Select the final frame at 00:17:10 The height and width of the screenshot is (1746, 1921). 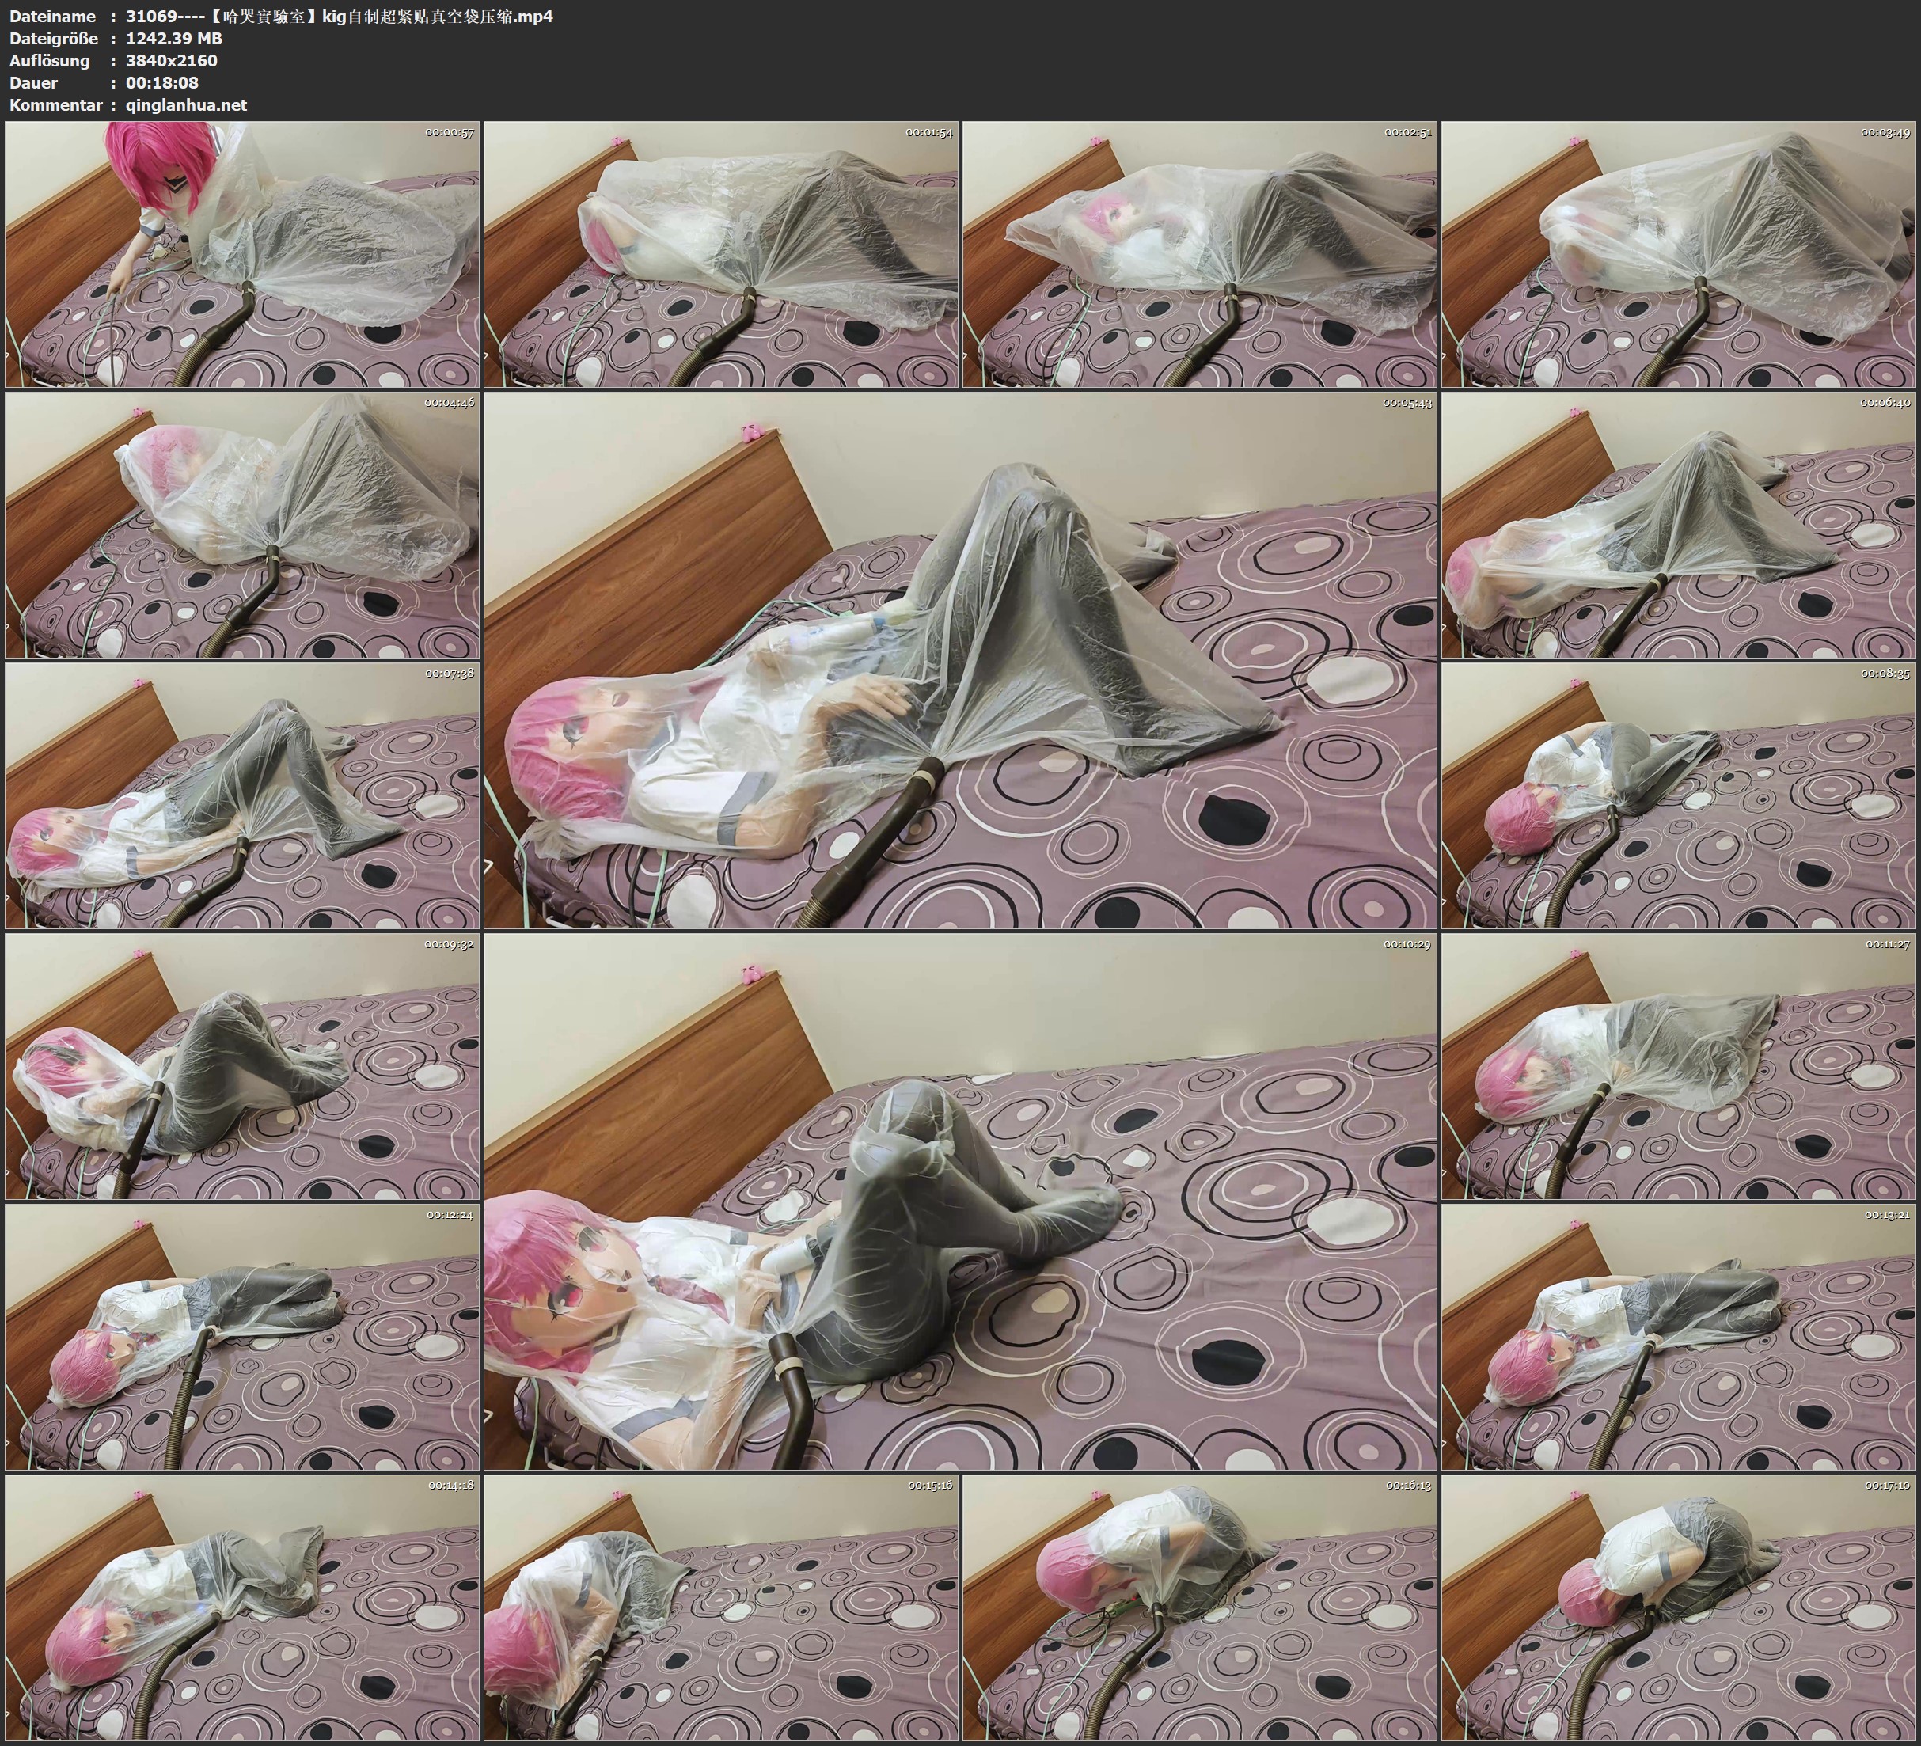[x=1679, y=1607]
